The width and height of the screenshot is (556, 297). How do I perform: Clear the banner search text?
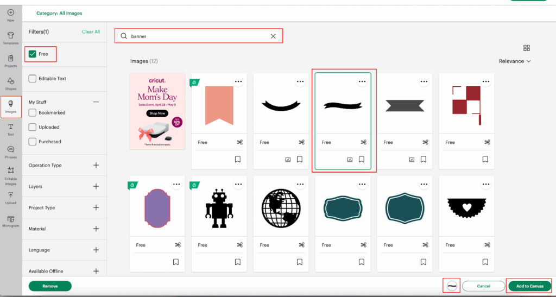[x=273, y=36]
